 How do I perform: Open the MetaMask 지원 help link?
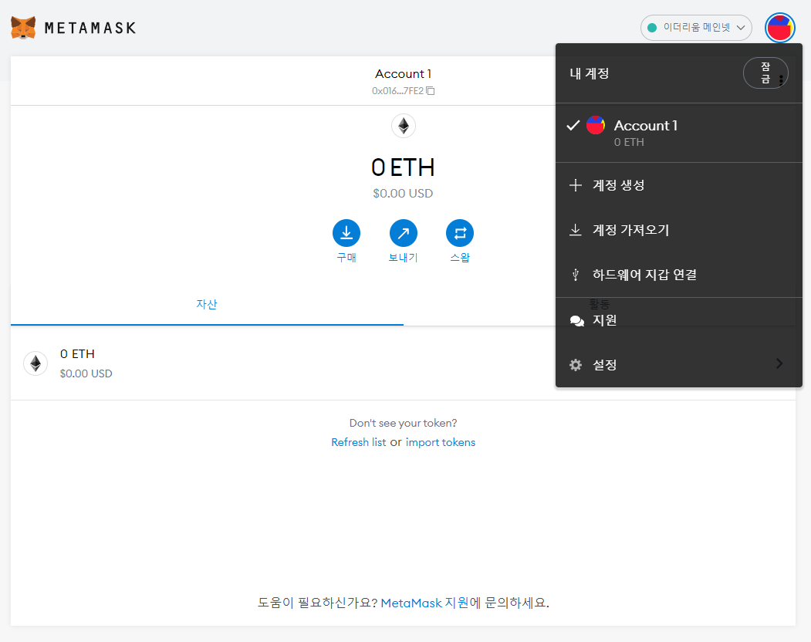(424, 603)
